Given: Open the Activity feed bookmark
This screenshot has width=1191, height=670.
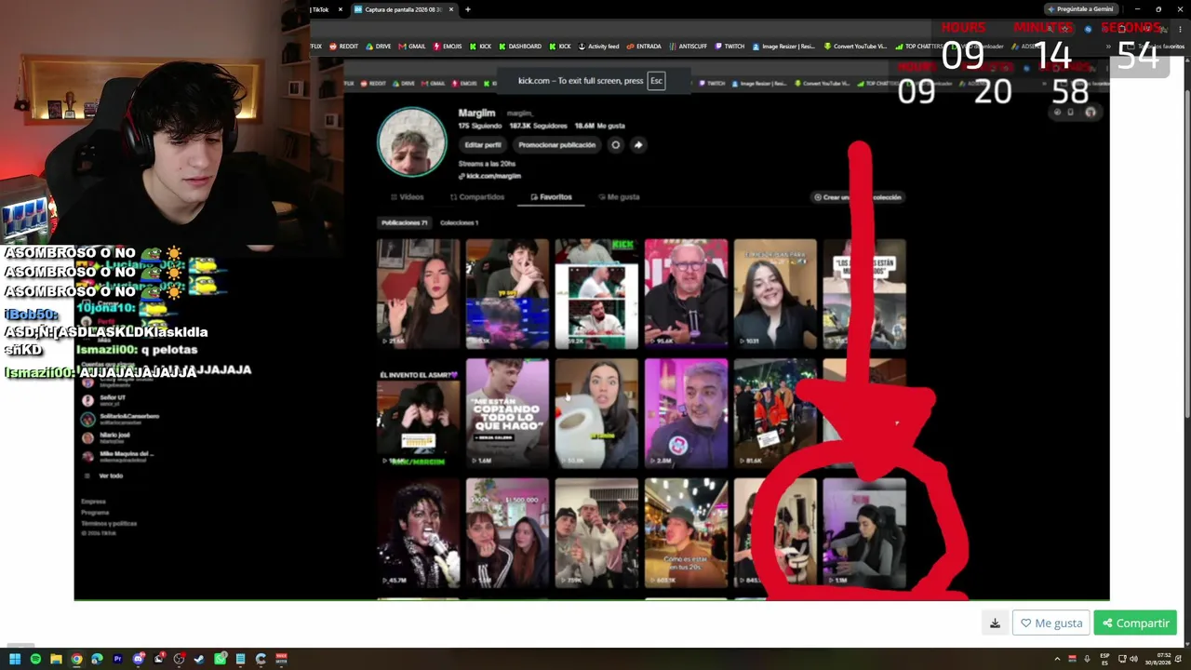Looking at the screenshot, I should click(x=598, y=47).
